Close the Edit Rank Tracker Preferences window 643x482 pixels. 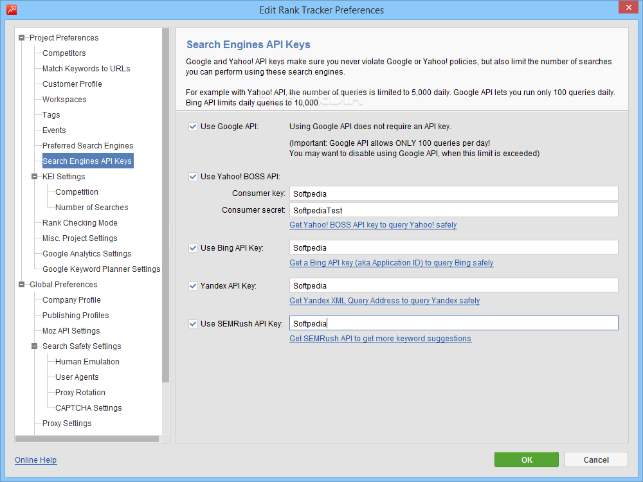pos(628,7)
